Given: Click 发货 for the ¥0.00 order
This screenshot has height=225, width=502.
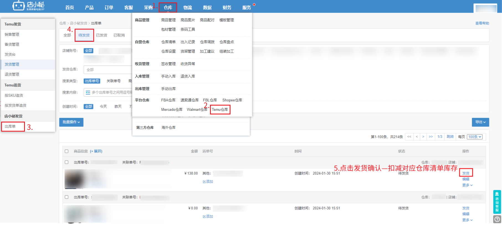Looking at the screenshot, I should click(466, 208).
